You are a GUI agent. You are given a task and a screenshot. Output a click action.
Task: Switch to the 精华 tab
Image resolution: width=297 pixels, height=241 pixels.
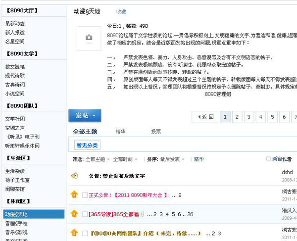coord(120,131)
